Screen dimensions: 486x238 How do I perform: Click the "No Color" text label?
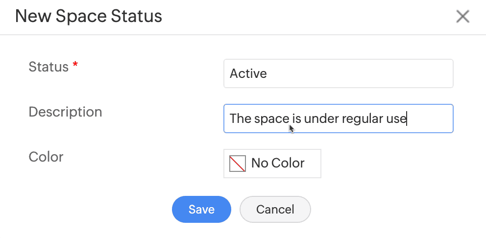278,164
